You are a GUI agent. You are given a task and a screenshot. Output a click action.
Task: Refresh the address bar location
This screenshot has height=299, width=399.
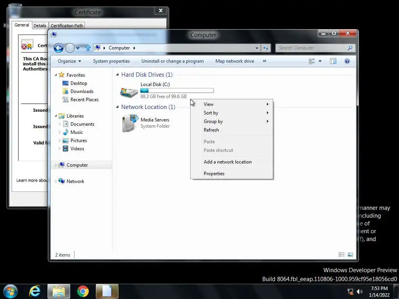(x=266, y=48)
